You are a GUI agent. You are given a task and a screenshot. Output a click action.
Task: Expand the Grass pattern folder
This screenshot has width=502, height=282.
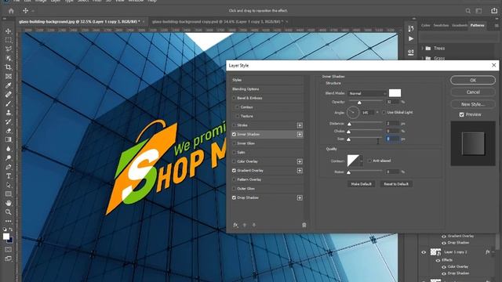(x=423, y=58)
